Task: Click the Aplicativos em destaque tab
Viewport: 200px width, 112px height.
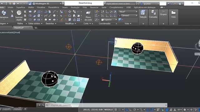Action: coord(144,7)
